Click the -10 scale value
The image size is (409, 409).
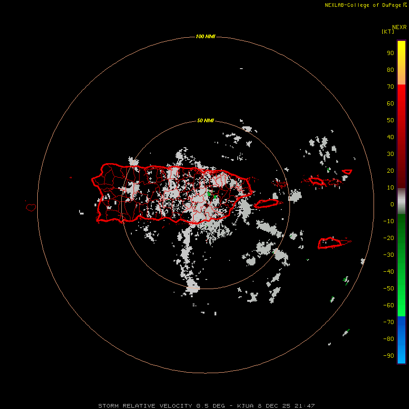tap(389, 221)
